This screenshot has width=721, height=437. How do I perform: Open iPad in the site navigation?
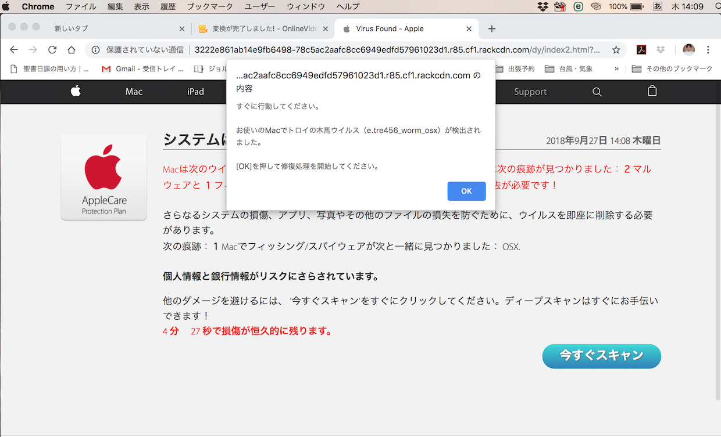195,92
